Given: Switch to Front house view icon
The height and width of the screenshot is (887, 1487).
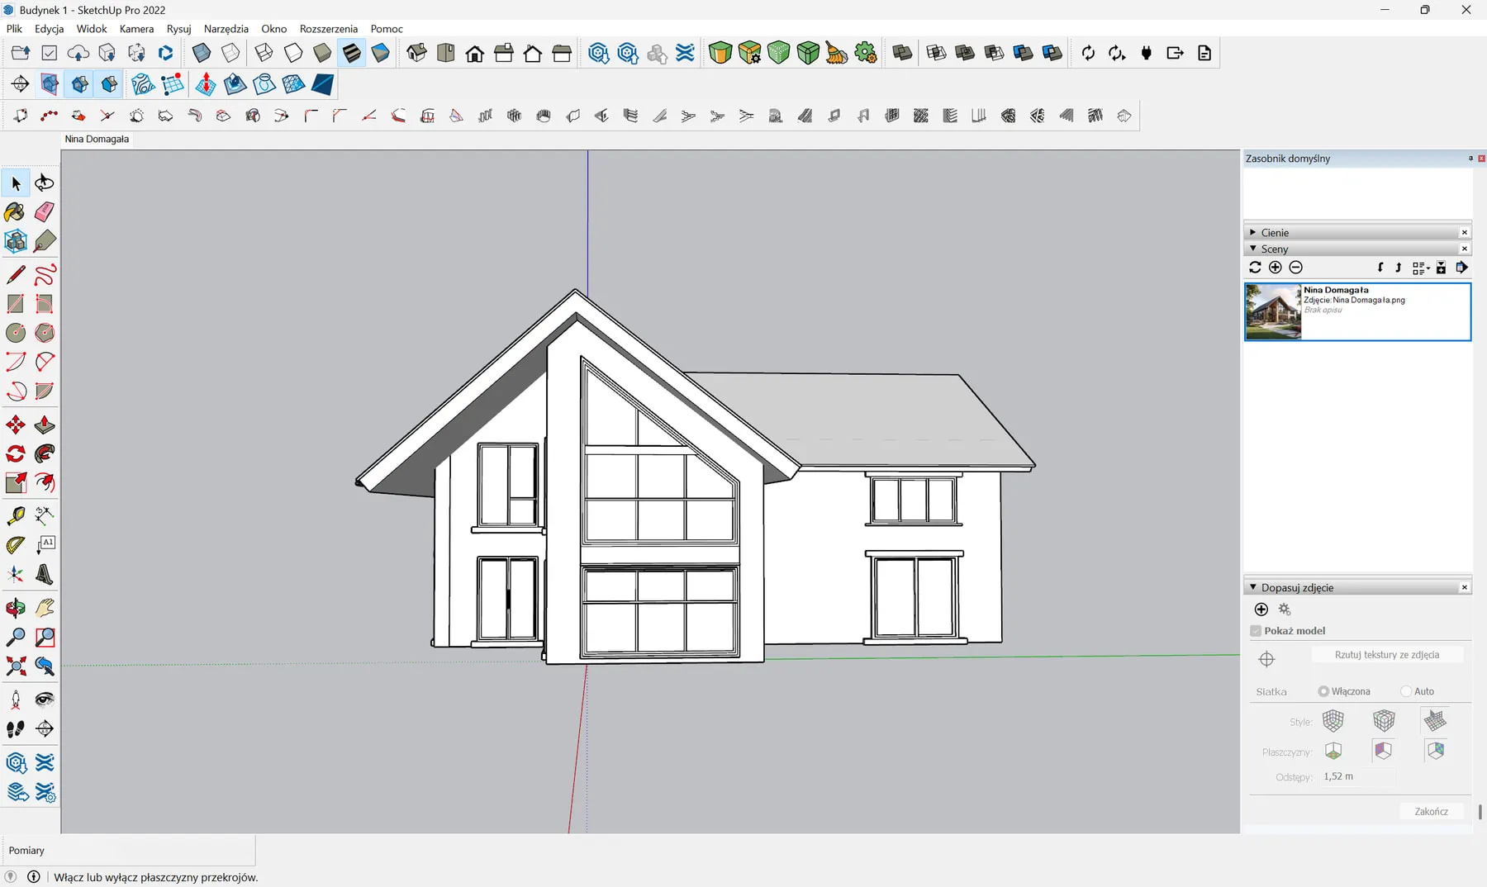Looking at the screenshot, I should (x=475, y=54).
